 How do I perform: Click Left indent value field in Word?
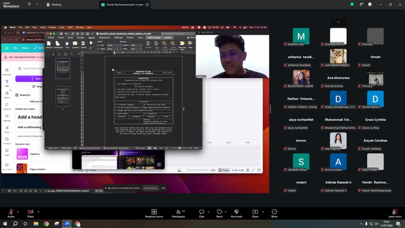point(113,45)
